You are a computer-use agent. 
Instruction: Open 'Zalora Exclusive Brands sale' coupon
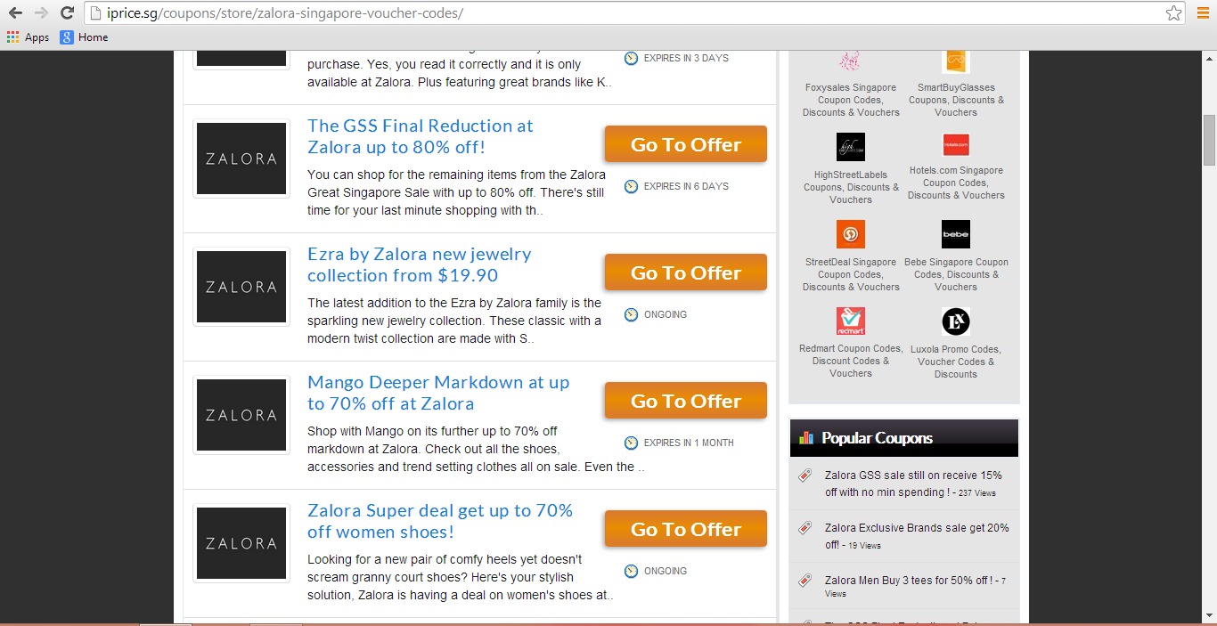(x=917, y=536)
